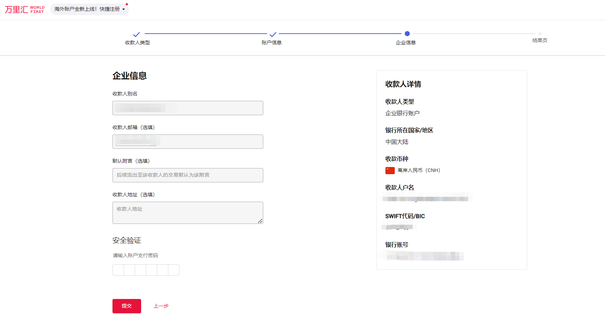Click the 账户信息 step label
Screen dimensions: 605x314
pyautogui.click(x=271, y=43)
